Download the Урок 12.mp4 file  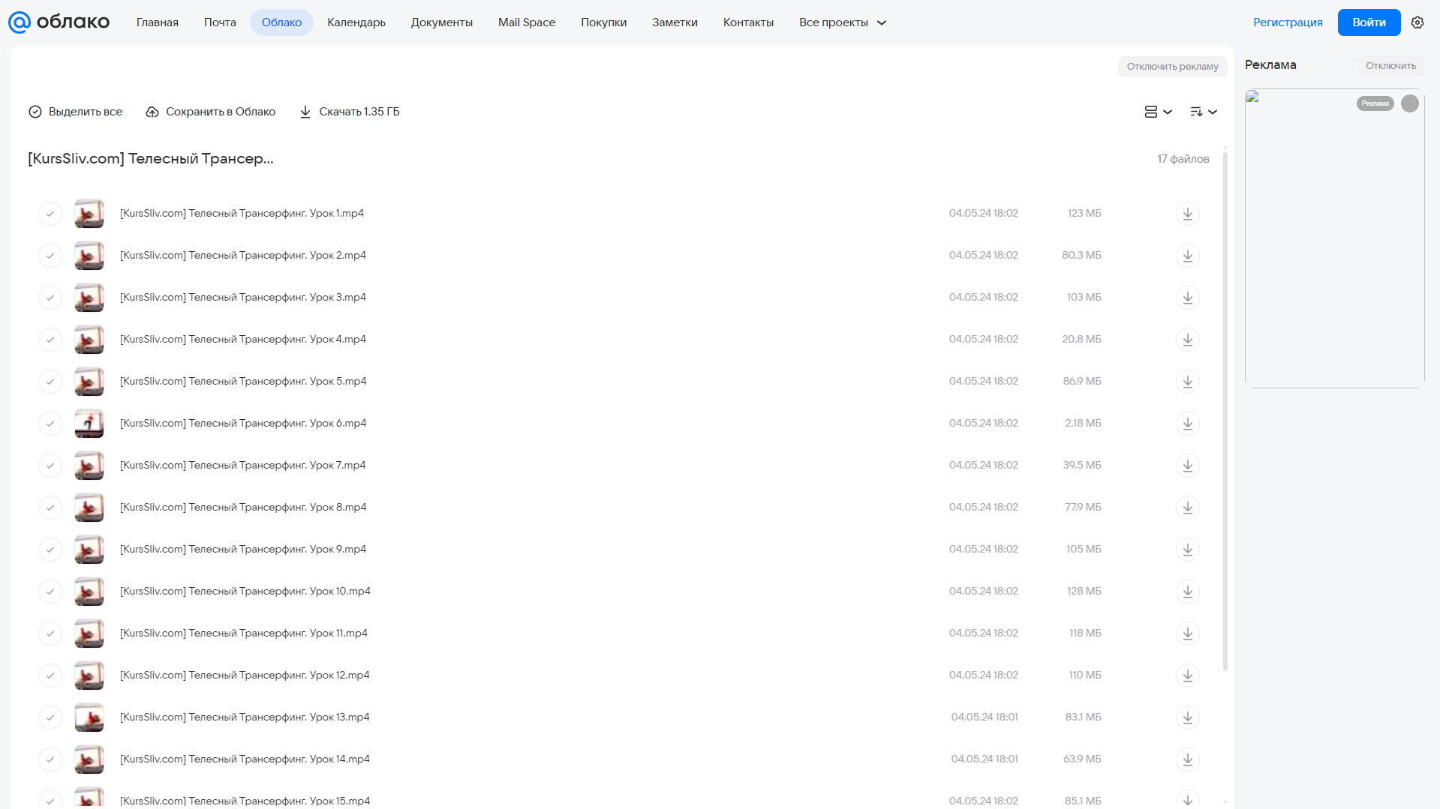click(1187, 676)
